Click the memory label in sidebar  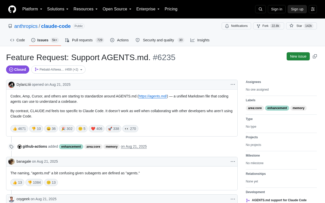tap(298, 108)
